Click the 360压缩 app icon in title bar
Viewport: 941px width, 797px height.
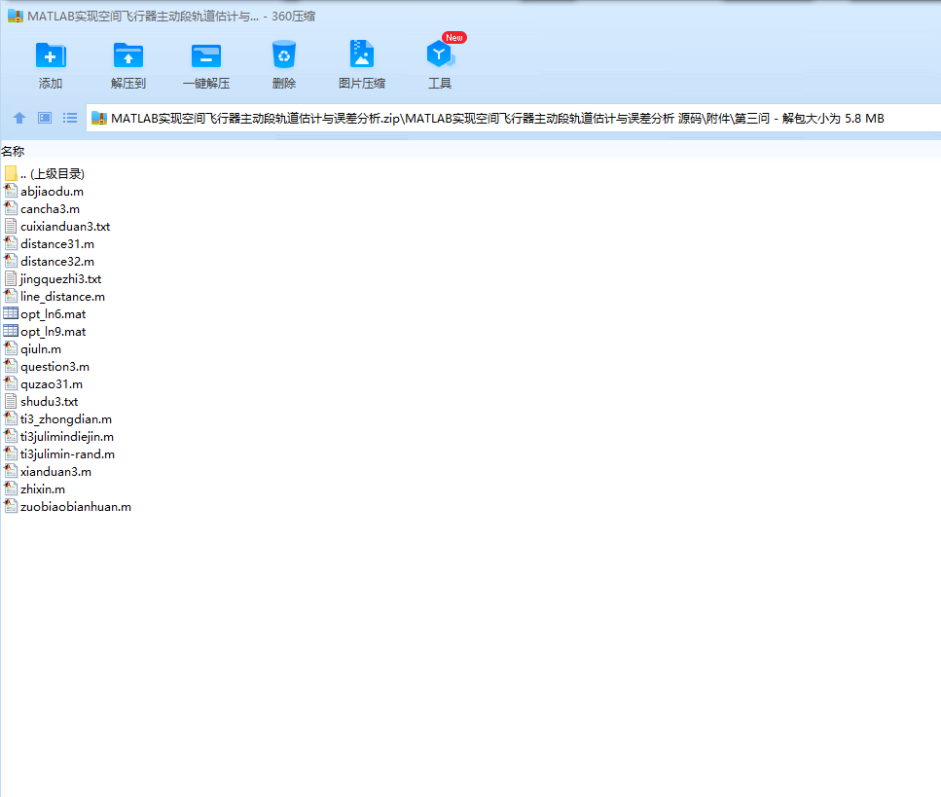tap(16, 17)
